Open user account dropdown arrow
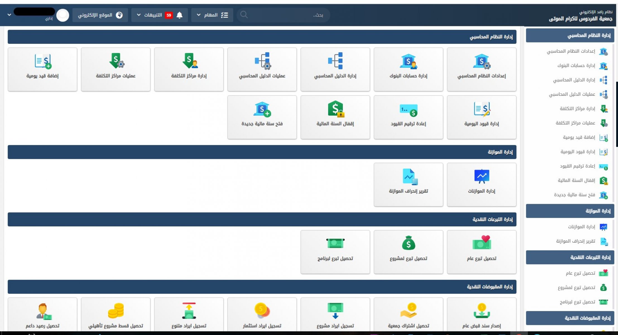Screen dimensions: 618x335 (9, 15)
